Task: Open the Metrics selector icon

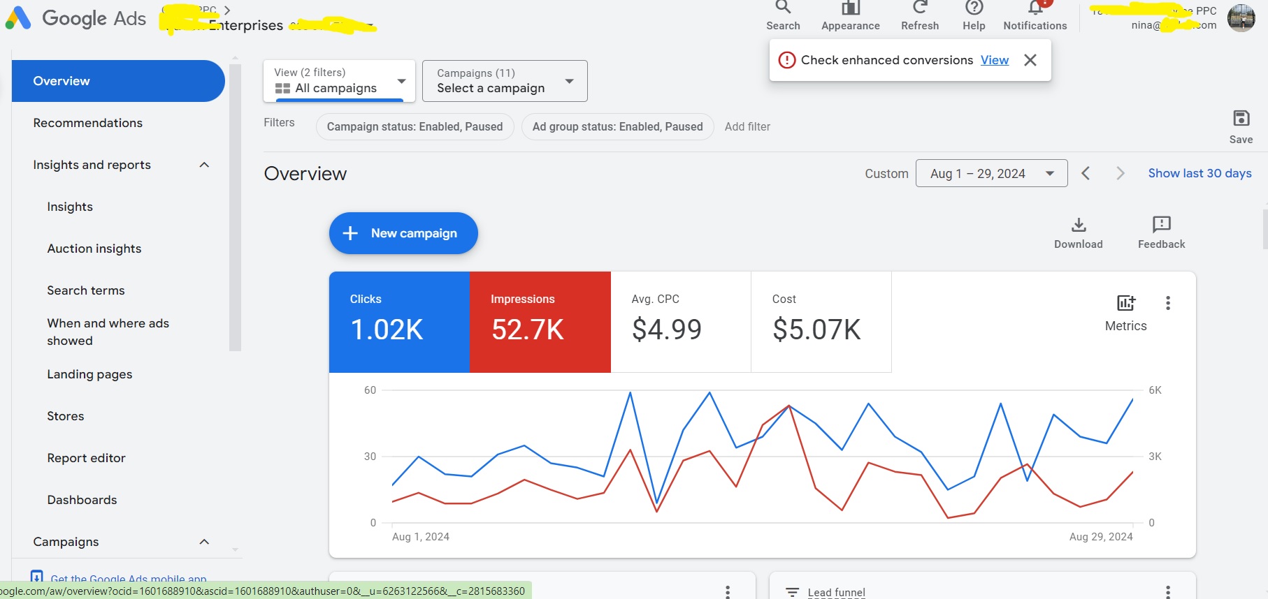Action: click(x=1125, y=304)
